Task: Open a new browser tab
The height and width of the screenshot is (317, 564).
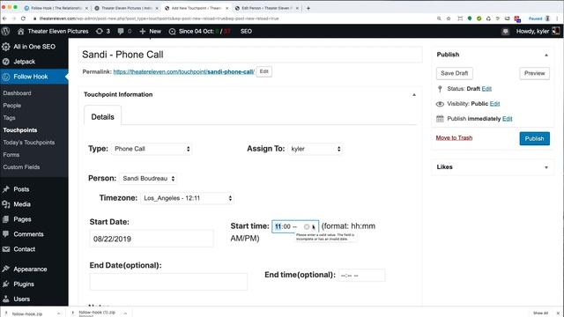Action: click(308, 8)
